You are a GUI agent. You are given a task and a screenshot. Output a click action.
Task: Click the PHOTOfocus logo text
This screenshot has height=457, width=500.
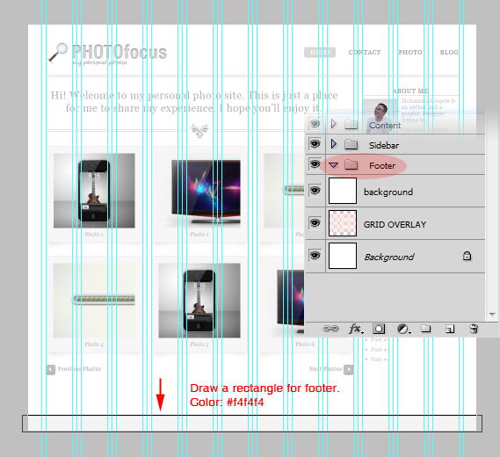click(119, 52)
